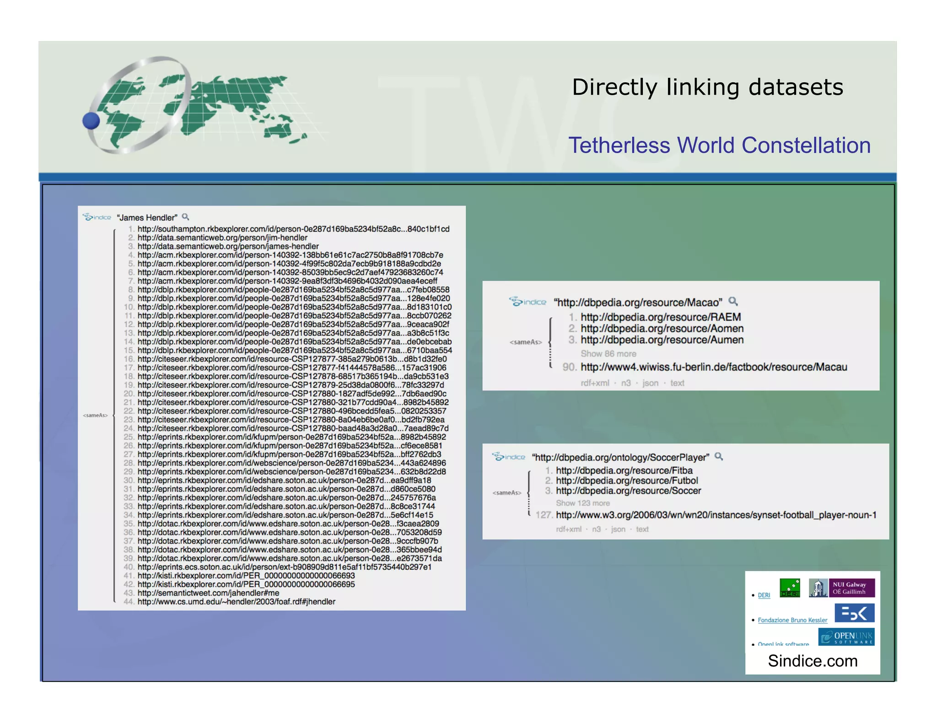Click Sindice logo in SoccerPlayer panel
Screen dimensions: 937x724
[508, 456]
